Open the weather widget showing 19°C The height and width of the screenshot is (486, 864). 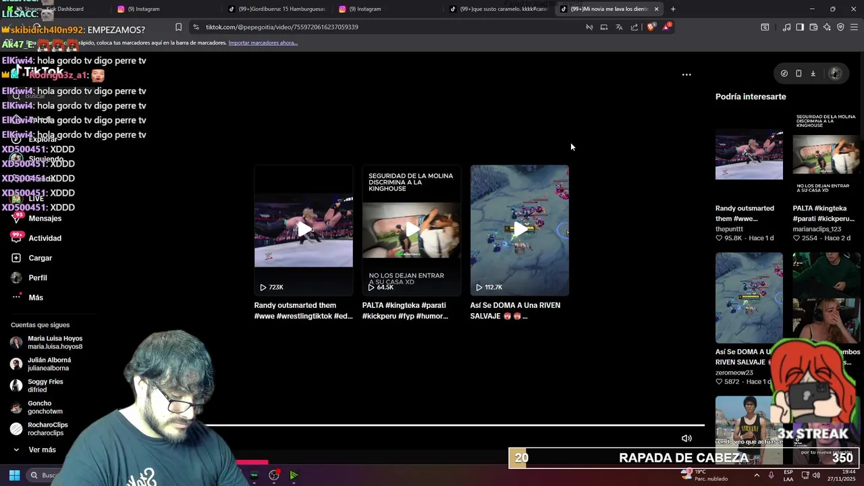(x=704, y=475)
